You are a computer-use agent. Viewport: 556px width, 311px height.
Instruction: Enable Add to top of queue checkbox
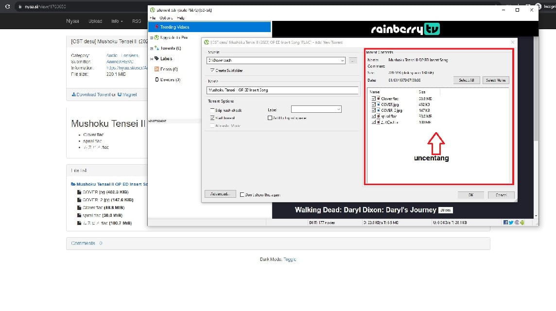click(x=270, y=118)
